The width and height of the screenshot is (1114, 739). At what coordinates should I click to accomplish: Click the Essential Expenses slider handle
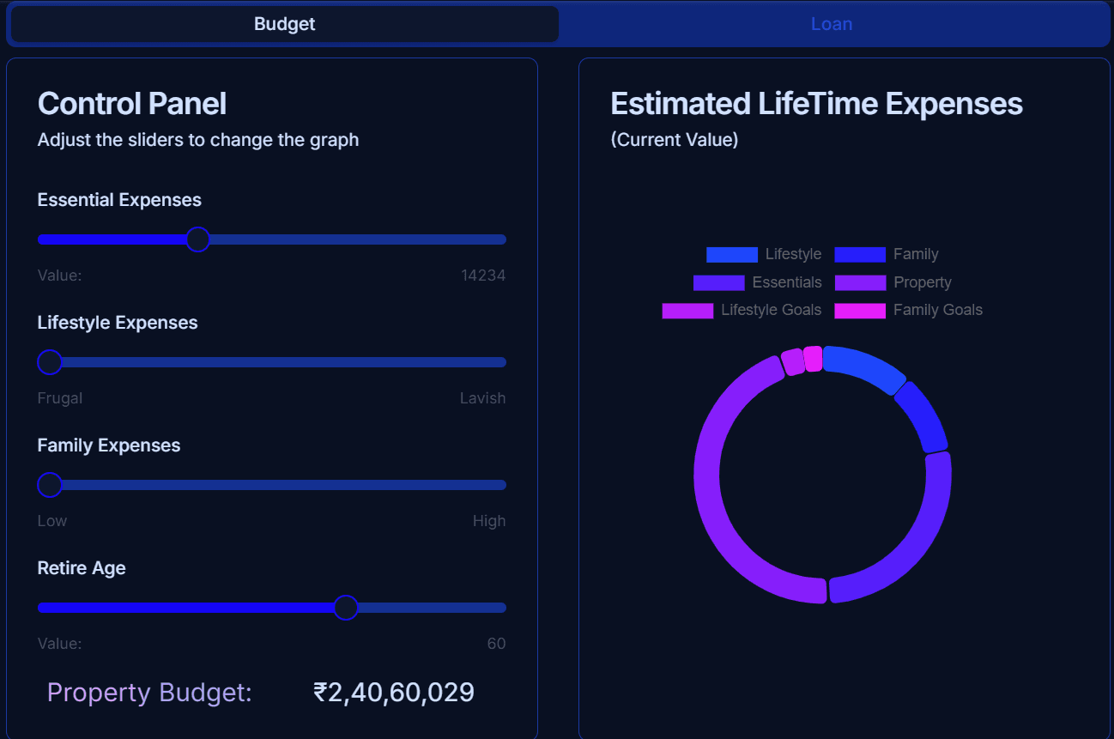pos(198,239)
